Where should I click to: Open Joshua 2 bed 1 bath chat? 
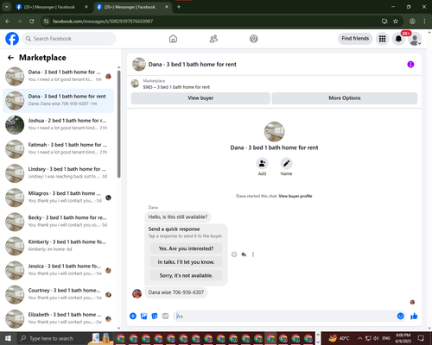coord(59,125)
